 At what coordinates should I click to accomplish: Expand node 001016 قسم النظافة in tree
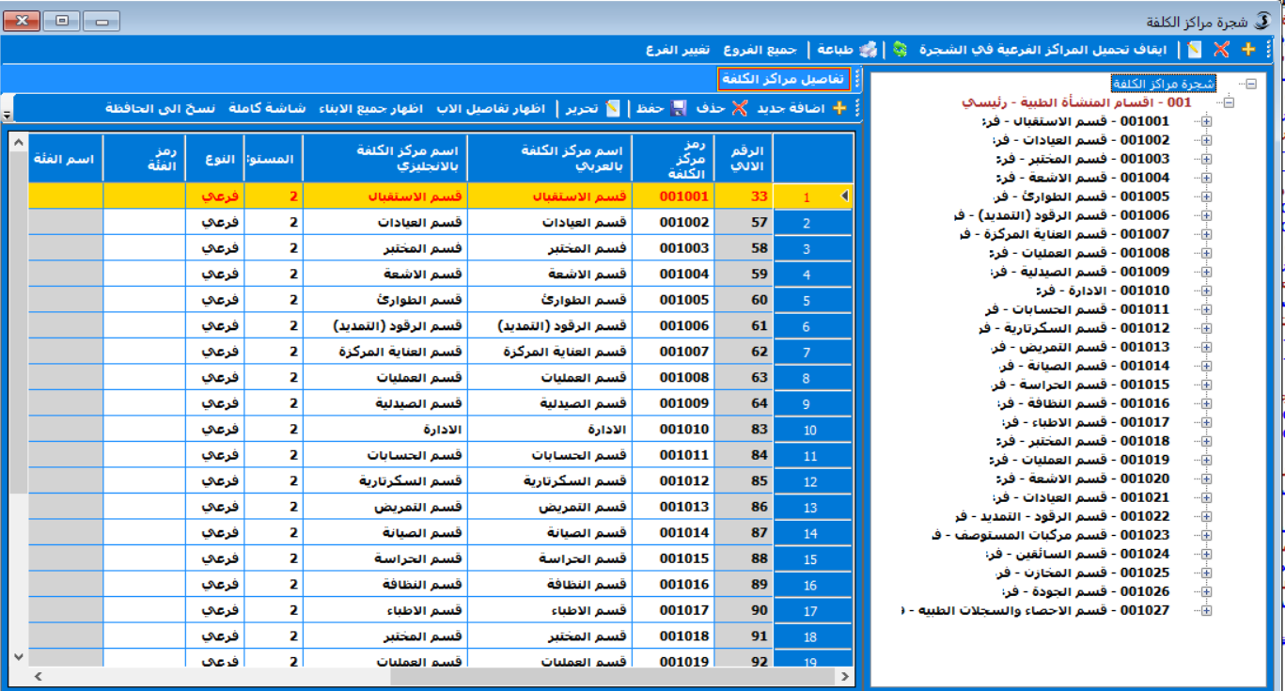[1207, 403]
